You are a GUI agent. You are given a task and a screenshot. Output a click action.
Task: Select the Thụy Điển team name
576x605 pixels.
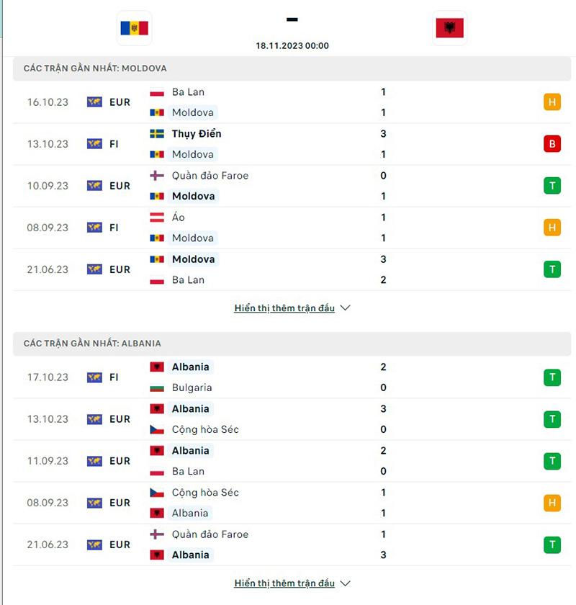pyautogui.click(x=197, y=134)
